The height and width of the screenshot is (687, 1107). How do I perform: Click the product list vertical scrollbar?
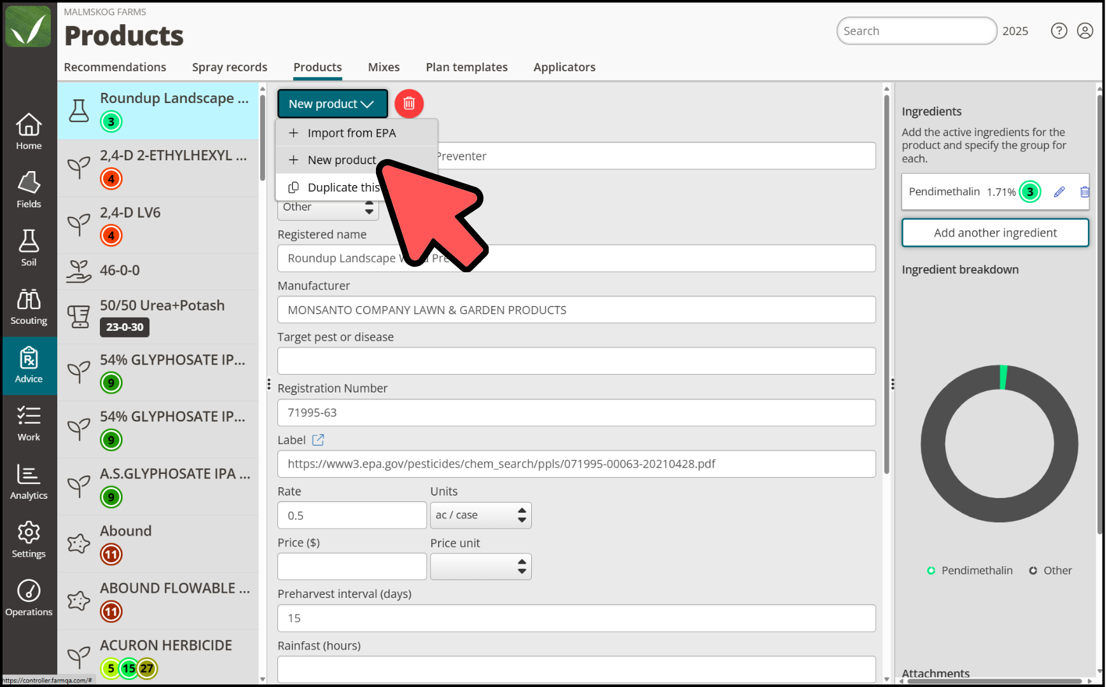[x=262, y=137]
